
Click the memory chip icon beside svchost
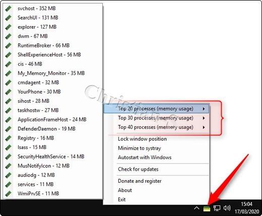coord(8,9)
